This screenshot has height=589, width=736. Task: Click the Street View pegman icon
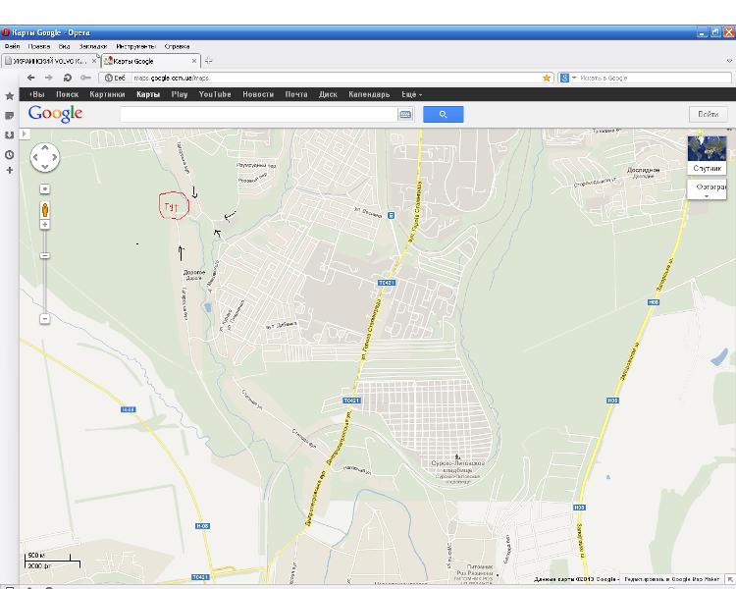click(x=45, y=209)
